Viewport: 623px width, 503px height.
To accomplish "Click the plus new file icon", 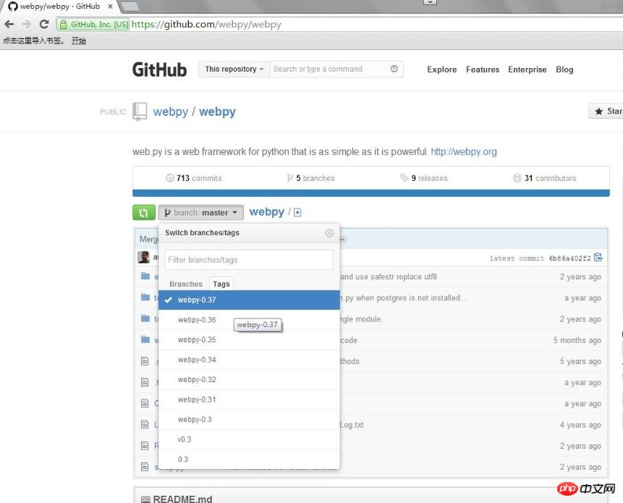I will click(297, 213).
